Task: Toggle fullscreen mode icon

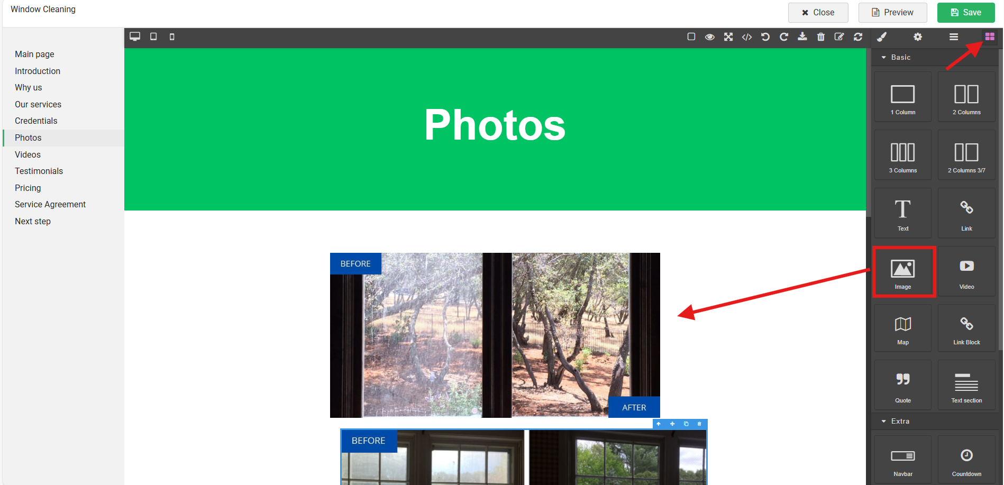Action: [x=728, y=36]
